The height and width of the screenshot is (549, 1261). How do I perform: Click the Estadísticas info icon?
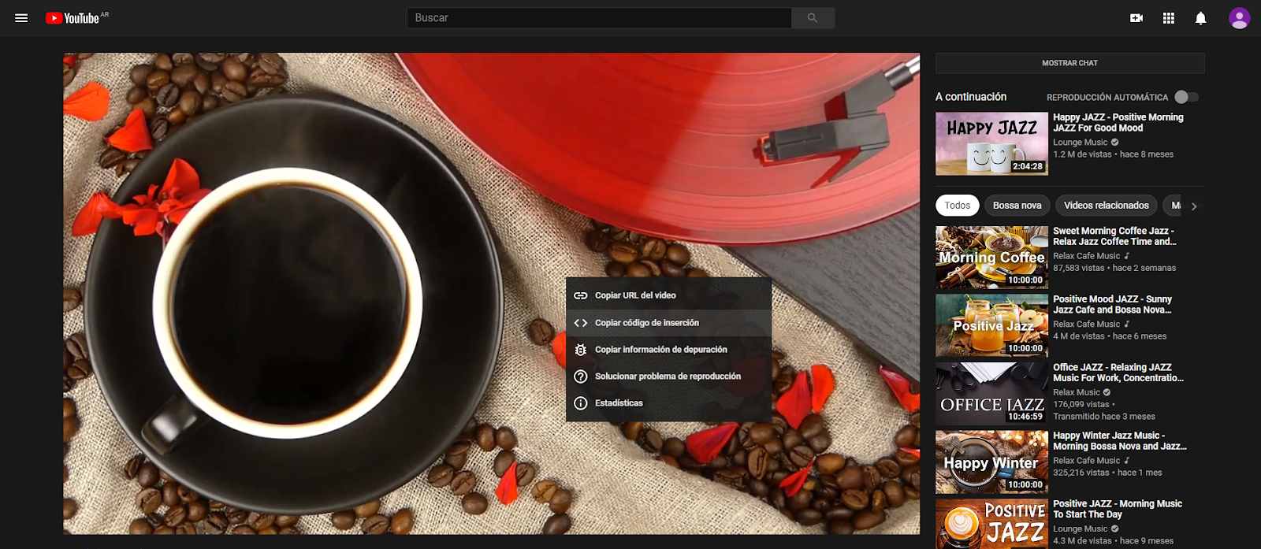click(x=581, y=403)
